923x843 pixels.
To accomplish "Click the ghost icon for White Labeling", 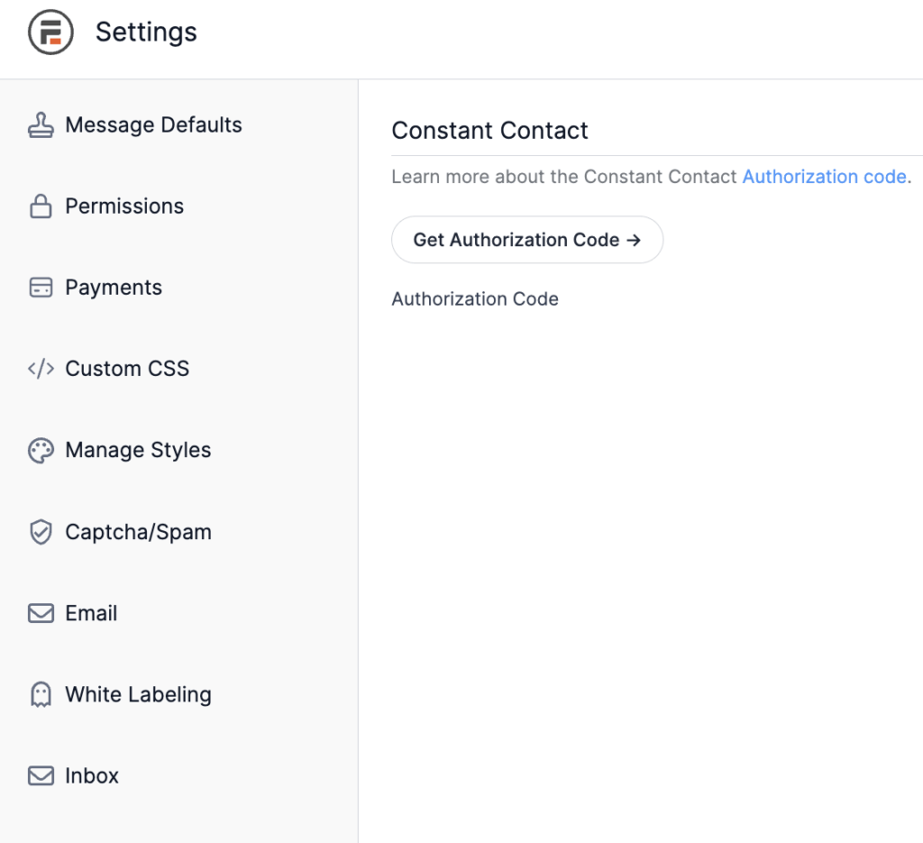I will (x=41, y=694).
